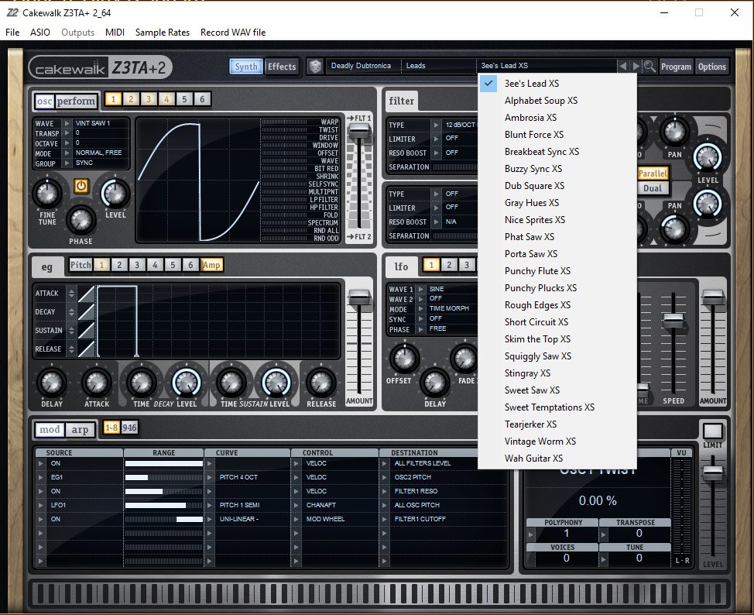Screen dimensions: 754x615
Task: Click the Program button
Action: click(x=676, y=67)
